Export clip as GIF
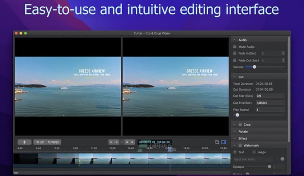 [40, 142]
